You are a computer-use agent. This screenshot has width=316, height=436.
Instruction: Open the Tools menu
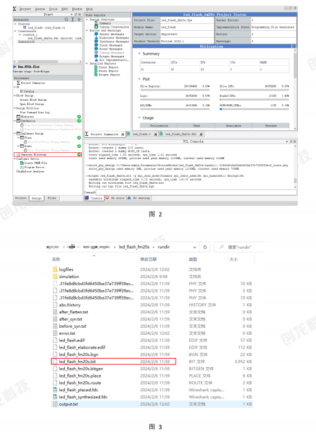pos(53,9)
